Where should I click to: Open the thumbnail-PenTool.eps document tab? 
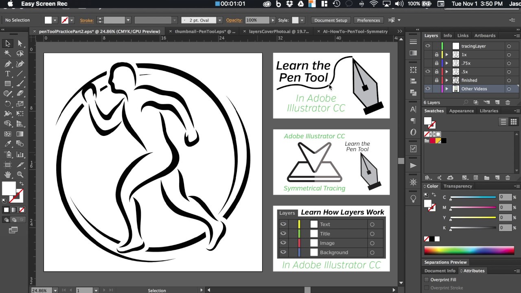point(205,31)
